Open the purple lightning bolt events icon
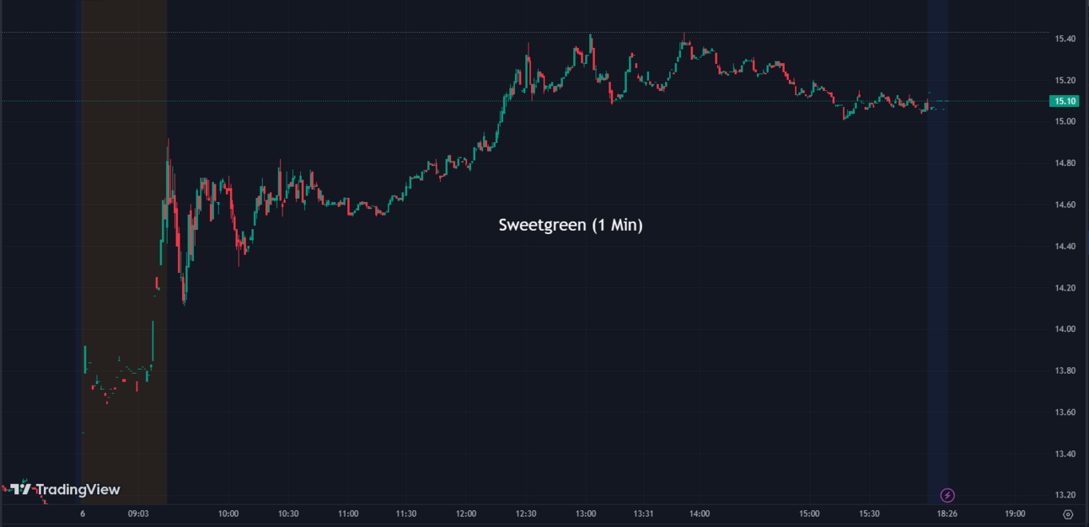This screenshot has height=527, width=1089. [947, 495]
